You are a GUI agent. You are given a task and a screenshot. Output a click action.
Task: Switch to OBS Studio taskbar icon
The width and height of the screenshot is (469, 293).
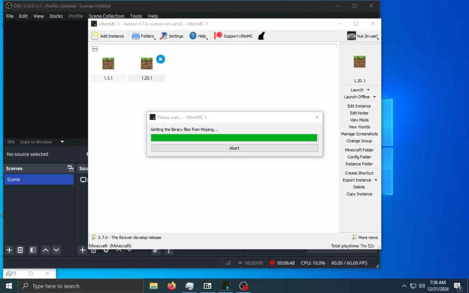click(x=243, y=286)
